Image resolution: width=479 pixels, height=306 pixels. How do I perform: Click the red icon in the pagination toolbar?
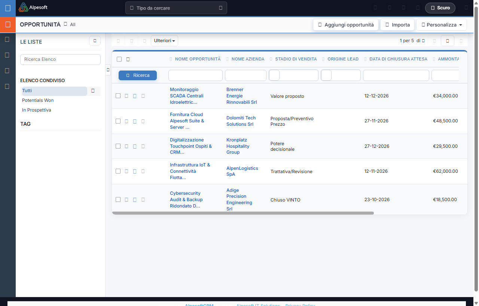tap(448, 41)
